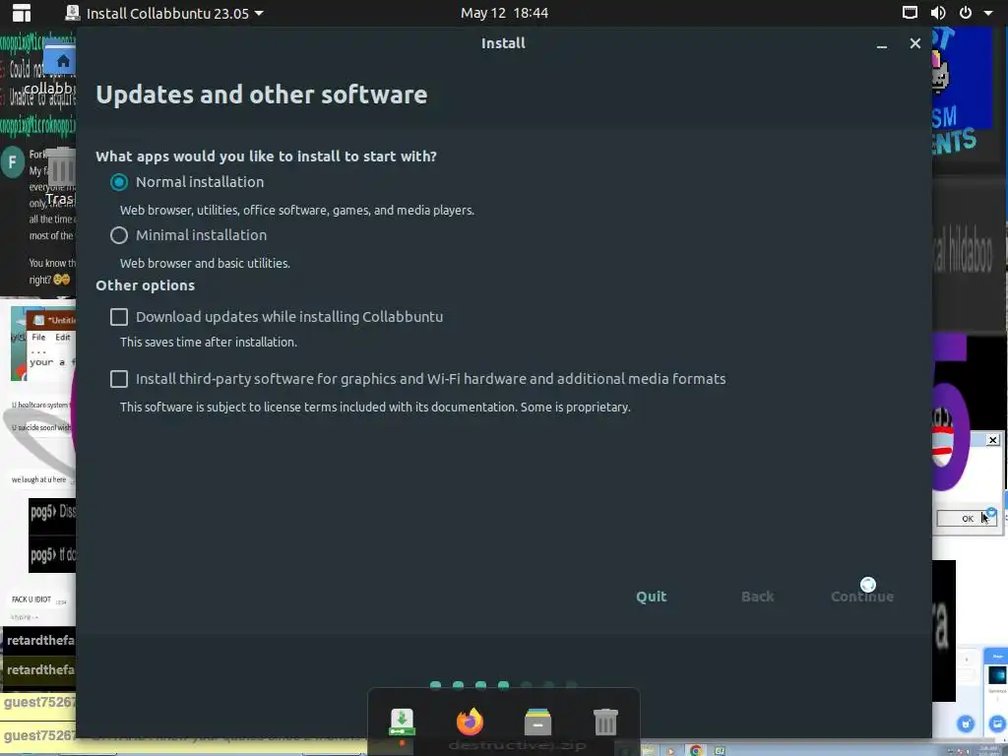This screenshot has height=756, width=1008.
Task: Open the Trash icon on the desktop
Action: coord(62,169)
